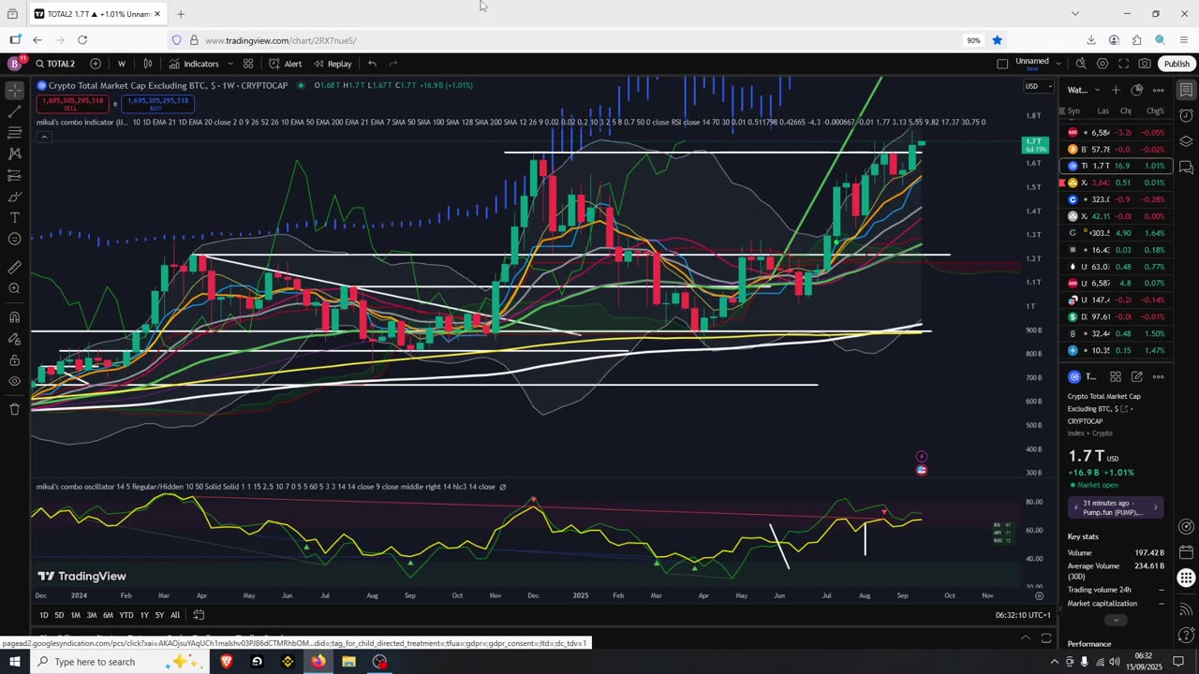The image size is (1199, 674).
Task: Open symbol details more options menu
Action: 1159,376
